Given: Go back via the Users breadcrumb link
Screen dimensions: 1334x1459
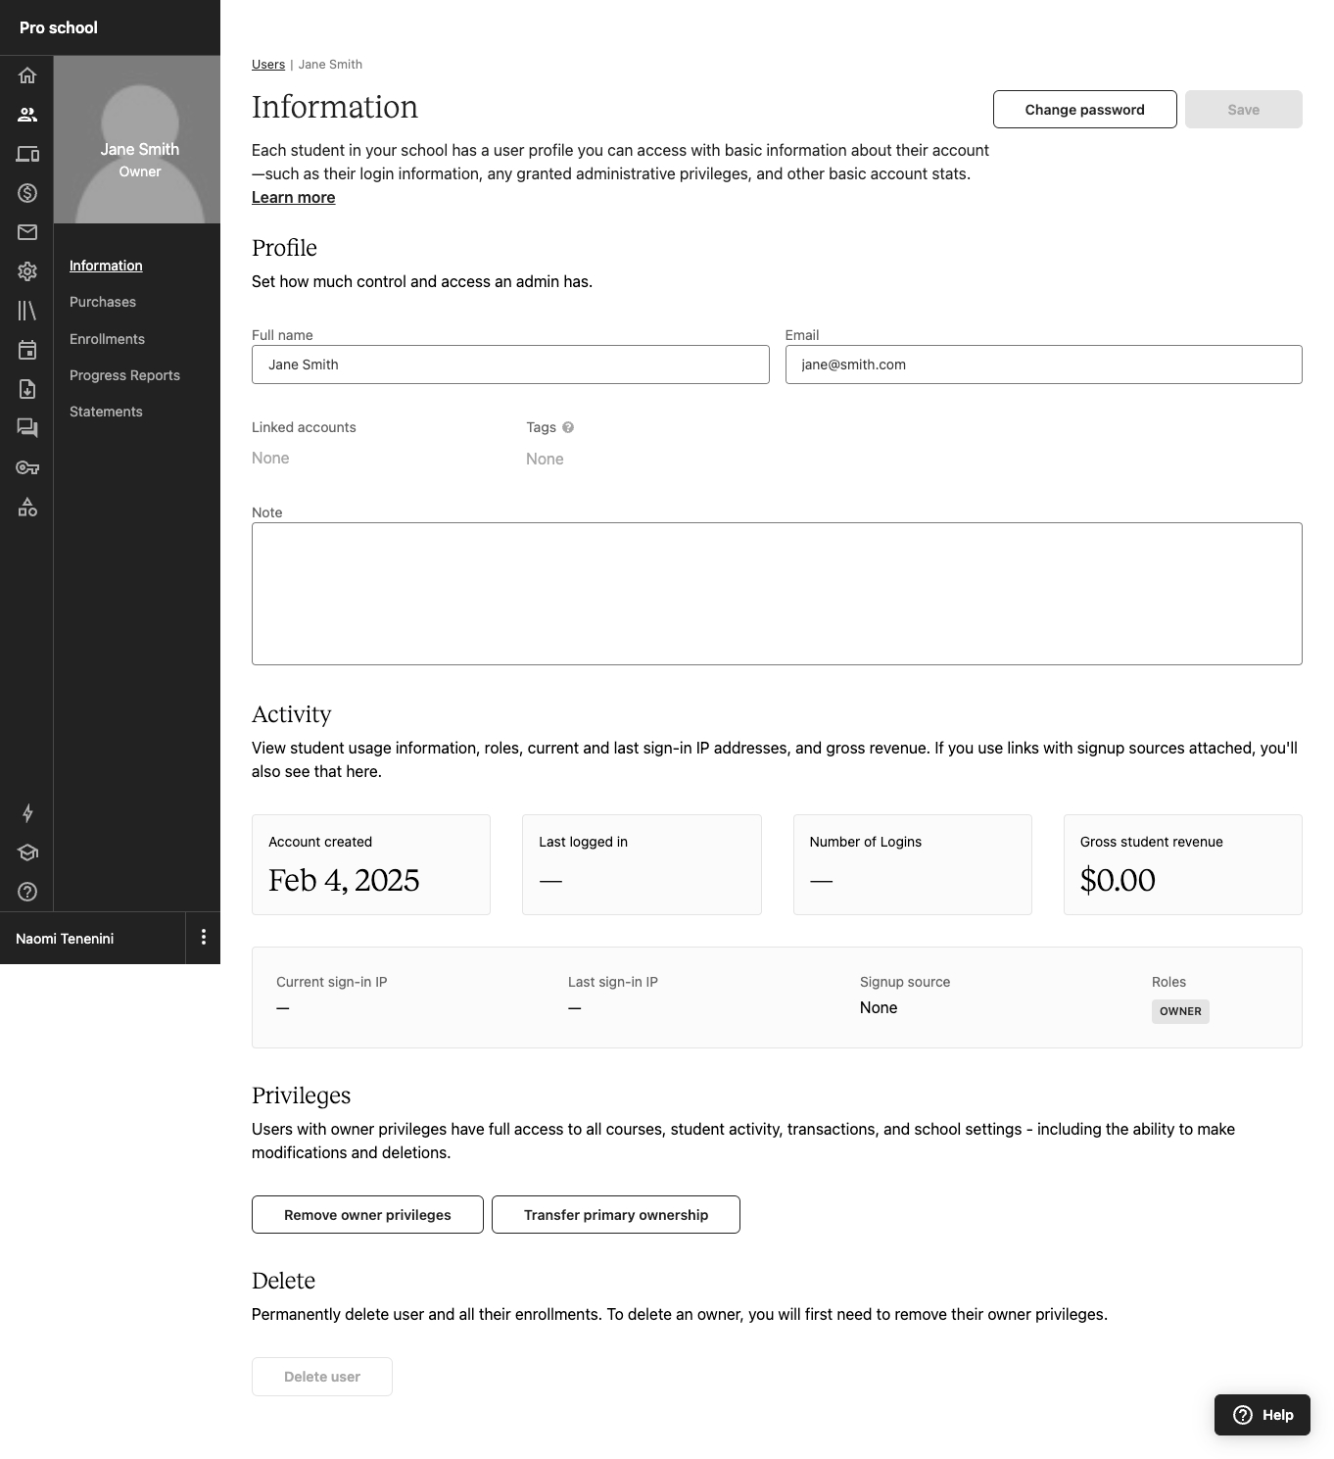Looking at the screenshot, I should tap(268, 65).
